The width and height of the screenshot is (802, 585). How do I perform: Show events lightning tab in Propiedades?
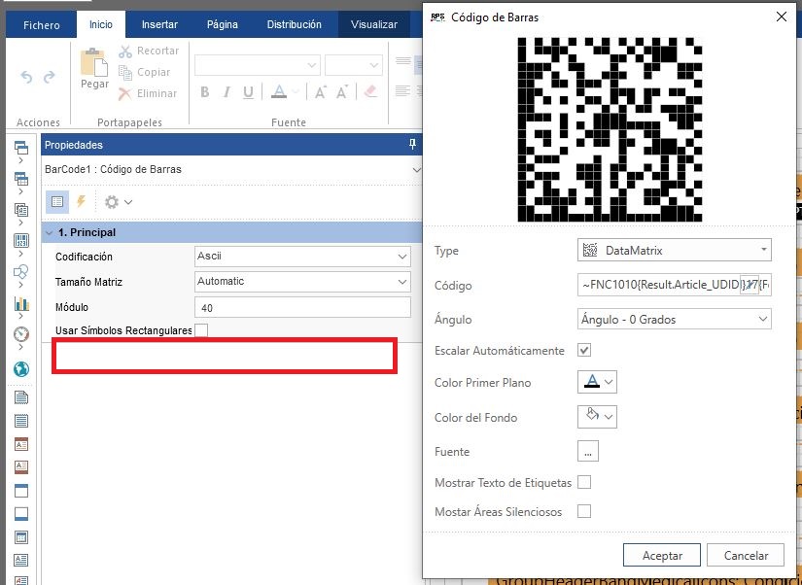[x=81, y=201]
